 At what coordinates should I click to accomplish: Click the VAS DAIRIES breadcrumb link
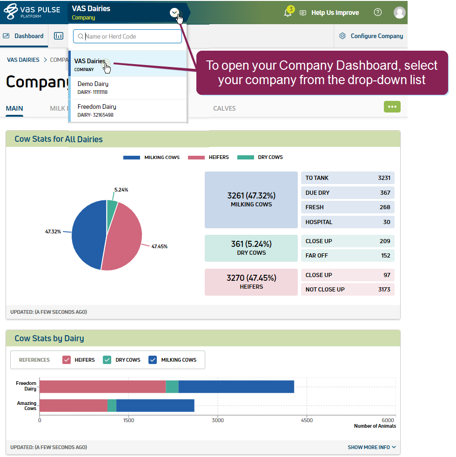[23, 60]
